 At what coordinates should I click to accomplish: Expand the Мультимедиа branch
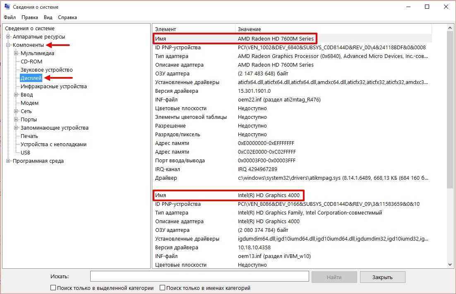click(x=16, y=53)
